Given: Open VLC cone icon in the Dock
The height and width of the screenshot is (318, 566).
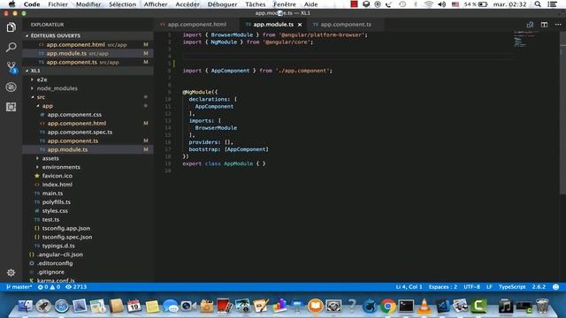Looking at the screenshot, I should tap(424, 306).
